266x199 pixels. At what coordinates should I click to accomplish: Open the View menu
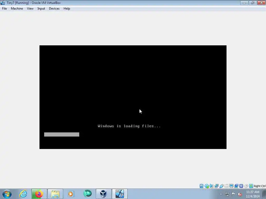pos(30,9)
